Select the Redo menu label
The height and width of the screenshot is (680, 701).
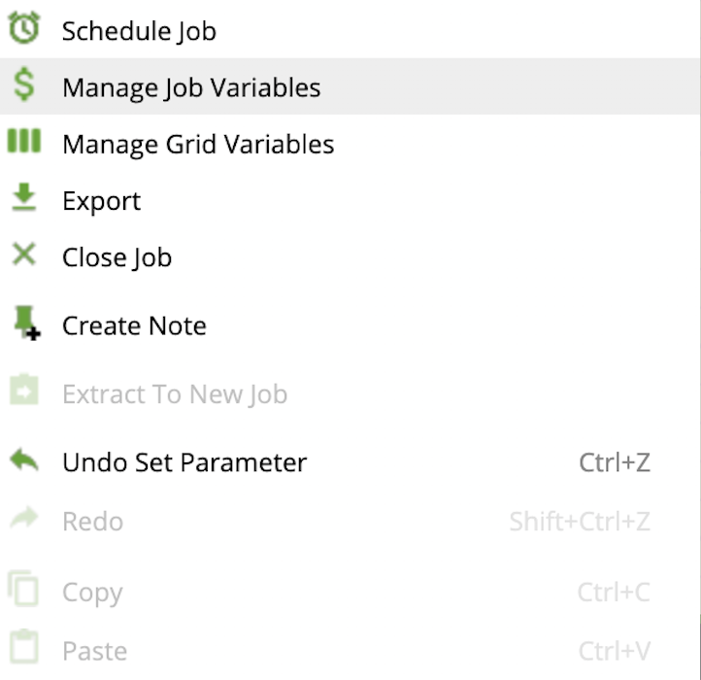[92, 522]
